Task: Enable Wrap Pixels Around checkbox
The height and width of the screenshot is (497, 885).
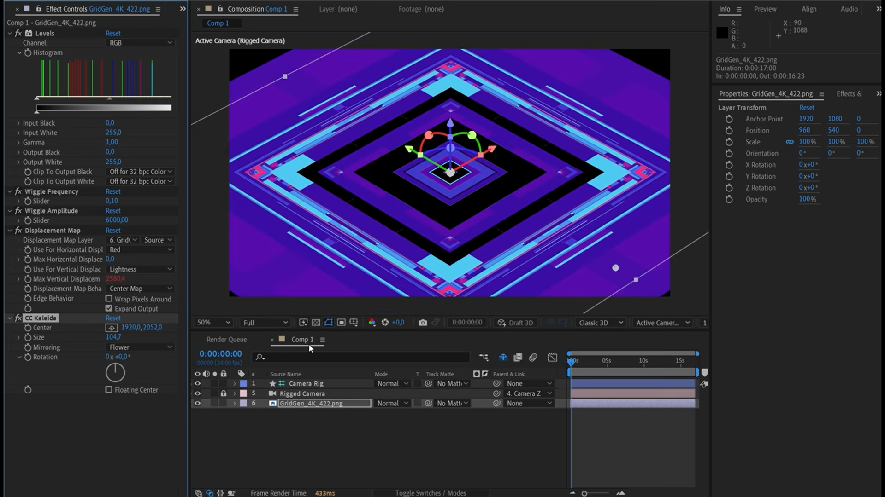Action: click(x=109, y=299)
